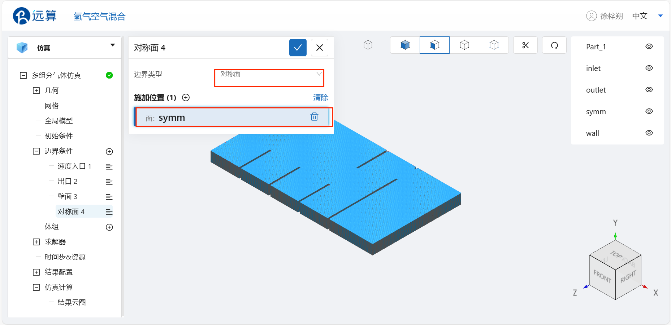Click the project name 氢气空气混合

(x=100, y=17)
